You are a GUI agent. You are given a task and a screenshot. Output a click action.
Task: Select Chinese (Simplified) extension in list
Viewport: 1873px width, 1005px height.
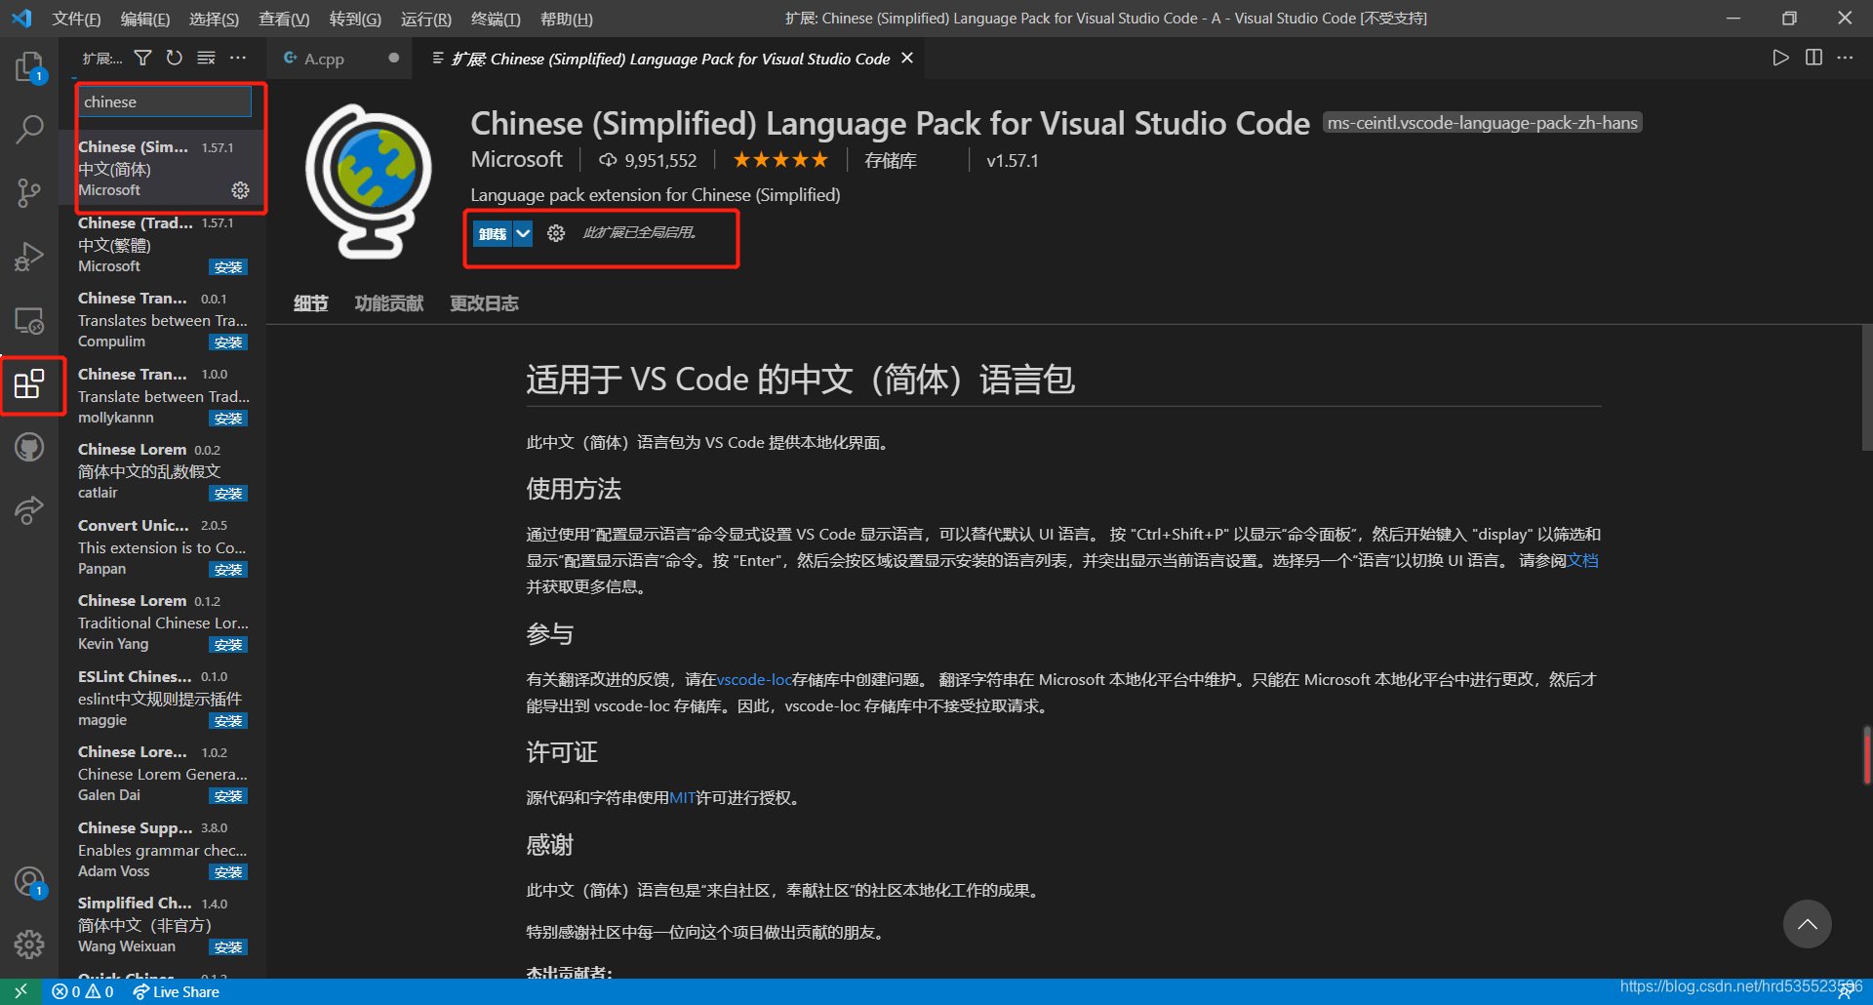pos(163,168)
